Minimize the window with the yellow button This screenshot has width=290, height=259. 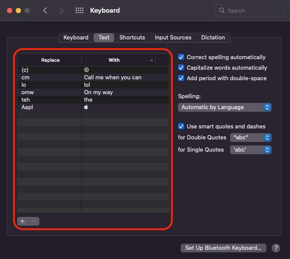(18, 11)
